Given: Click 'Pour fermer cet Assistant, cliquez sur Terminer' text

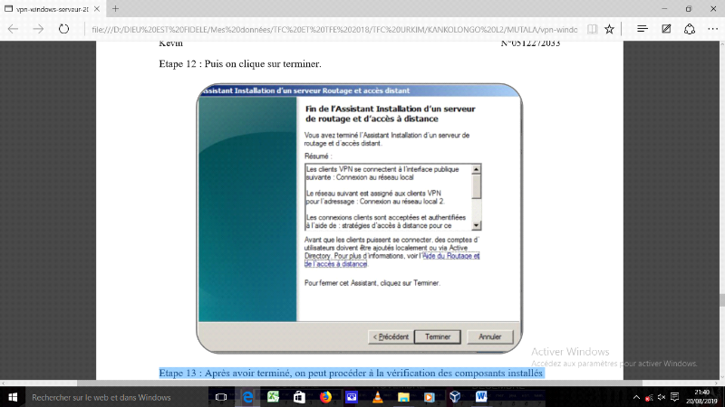Looking at the screenshot, I should [x=372, y=283].
